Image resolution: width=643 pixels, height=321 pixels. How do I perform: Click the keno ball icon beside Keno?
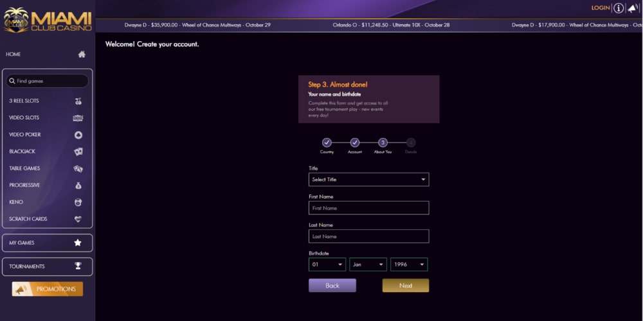pyautogui.click(x=78, y=202)
